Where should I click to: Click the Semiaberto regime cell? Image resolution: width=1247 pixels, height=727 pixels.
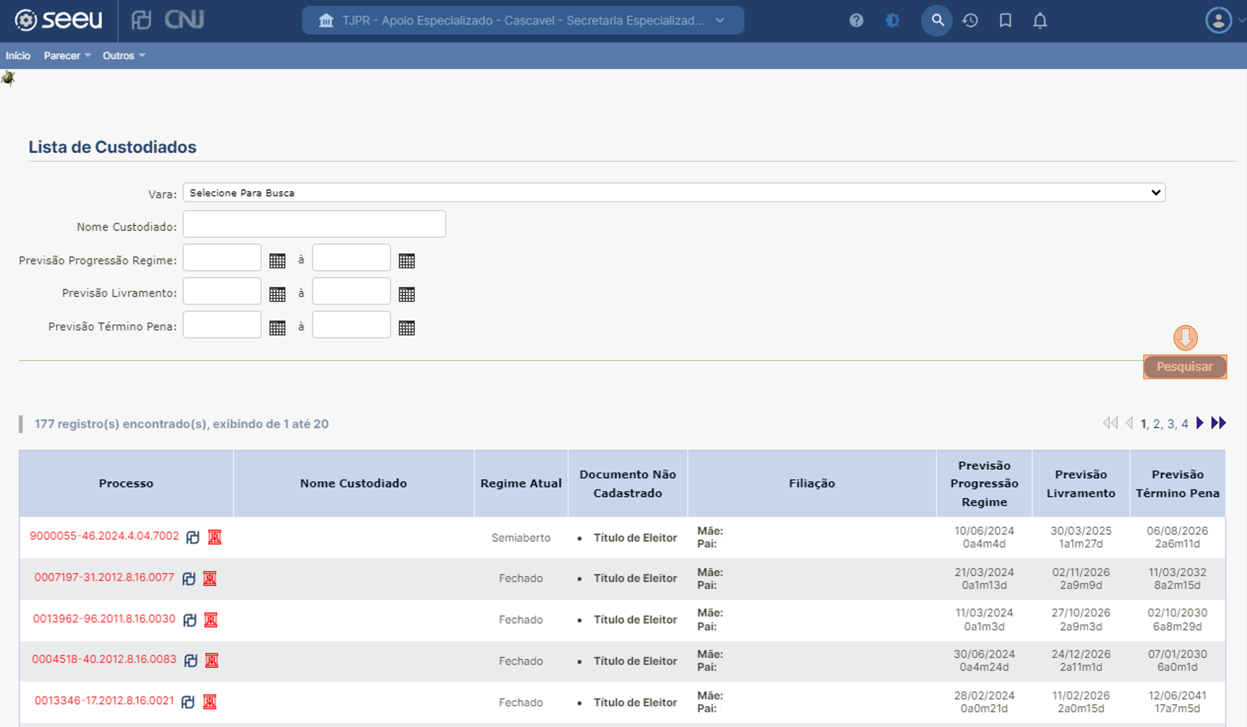click(x=521, y=538)
